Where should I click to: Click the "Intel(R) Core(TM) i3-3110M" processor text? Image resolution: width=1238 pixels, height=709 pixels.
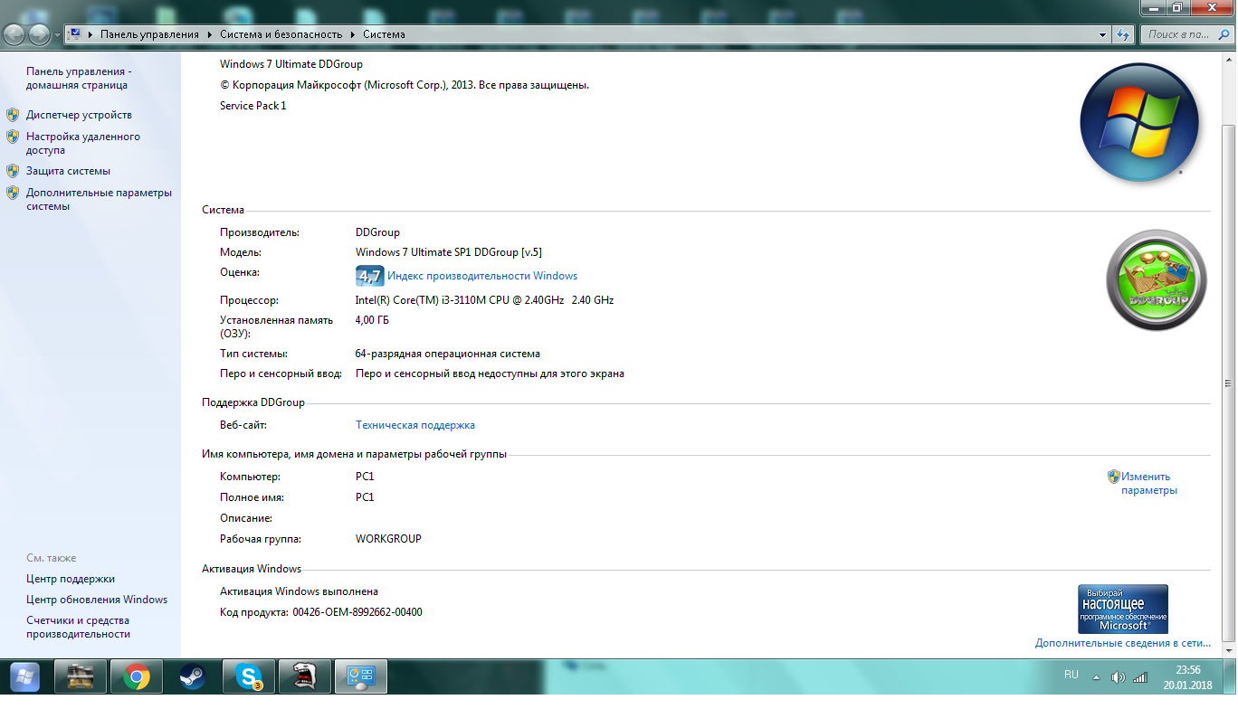(x=484, y=300)
